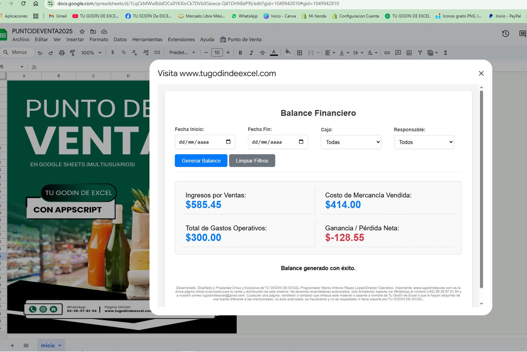Increase decimal places
Image resolution: width=527 pixels, height=352 pixels.
[146, 52]
